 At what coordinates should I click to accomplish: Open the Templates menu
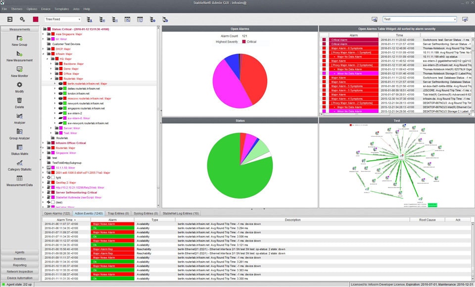[x=61, y=9]
